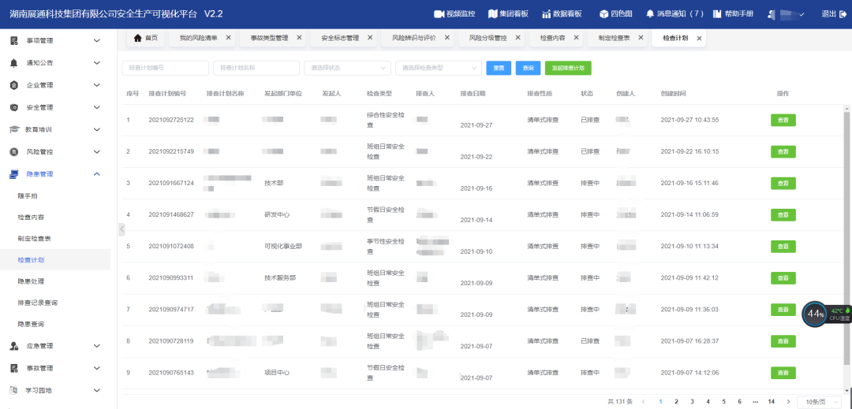The image size is (852, 409).
Task: Click the green 发起排查计划 button
Action: pos(568,69)
